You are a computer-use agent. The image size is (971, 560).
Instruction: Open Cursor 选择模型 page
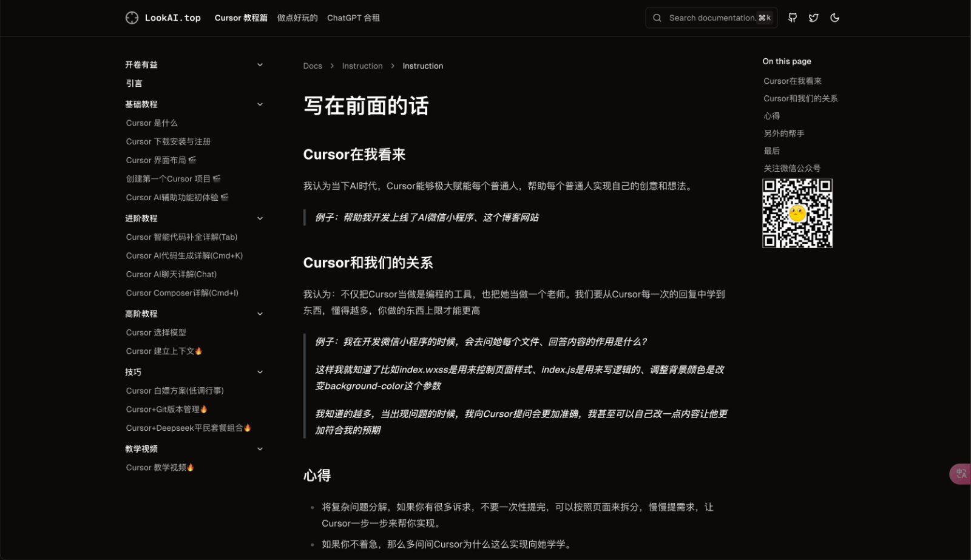pos(156,332)
